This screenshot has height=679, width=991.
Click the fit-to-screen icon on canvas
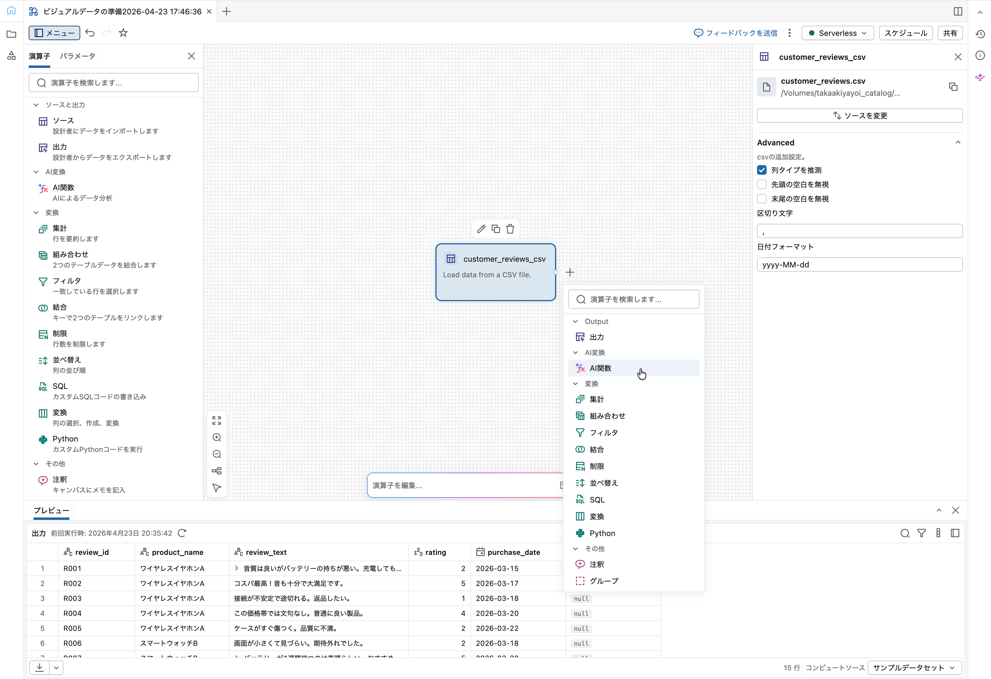click(x=217, y=421)
